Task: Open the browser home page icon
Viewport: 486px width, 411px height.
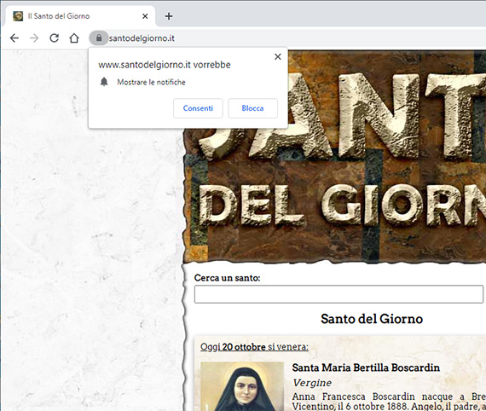Action: tap(74, 38)
